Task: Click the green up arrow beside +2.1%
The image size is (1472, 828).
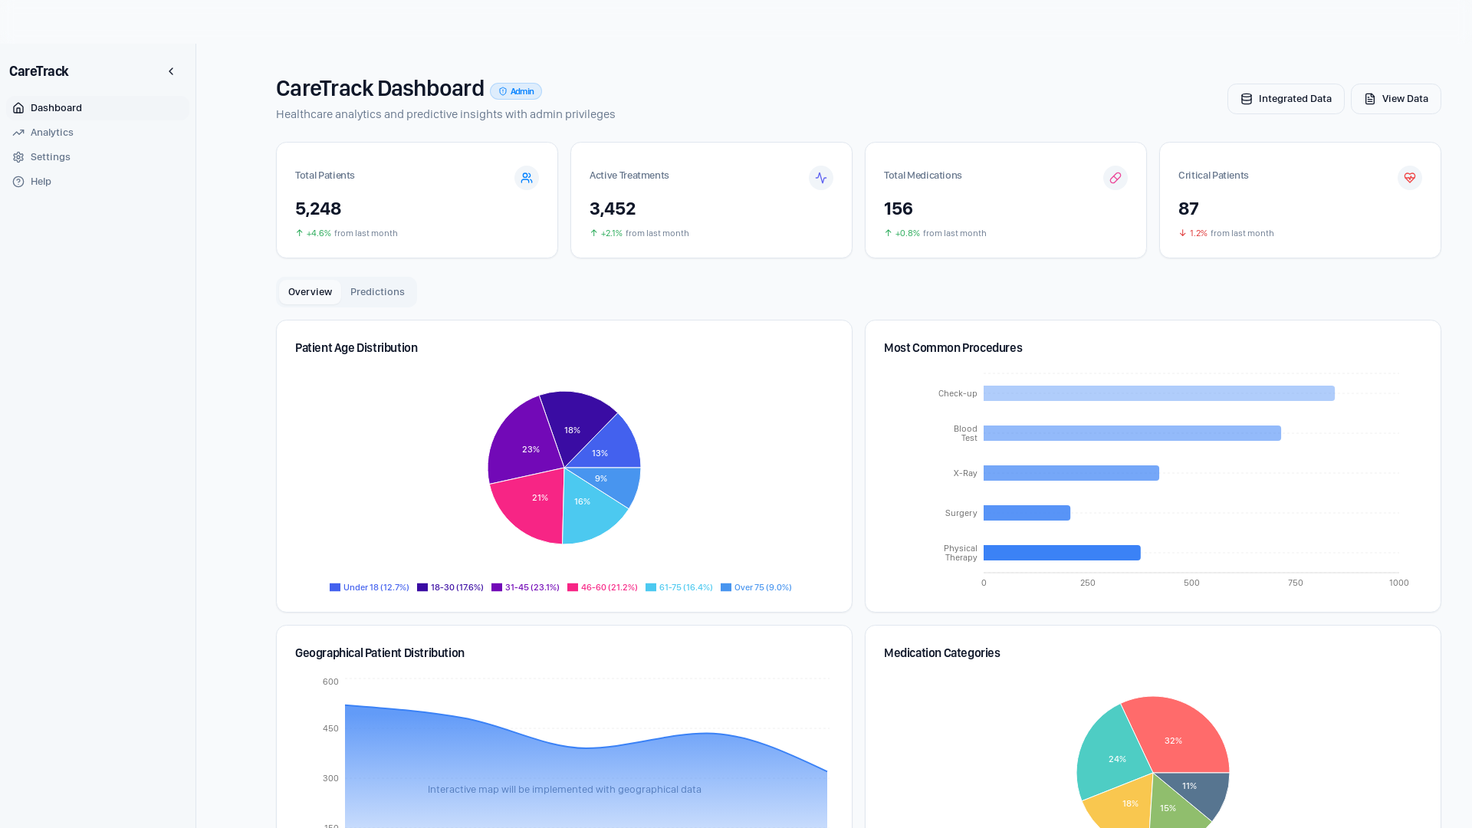Action: click(594, 233)
